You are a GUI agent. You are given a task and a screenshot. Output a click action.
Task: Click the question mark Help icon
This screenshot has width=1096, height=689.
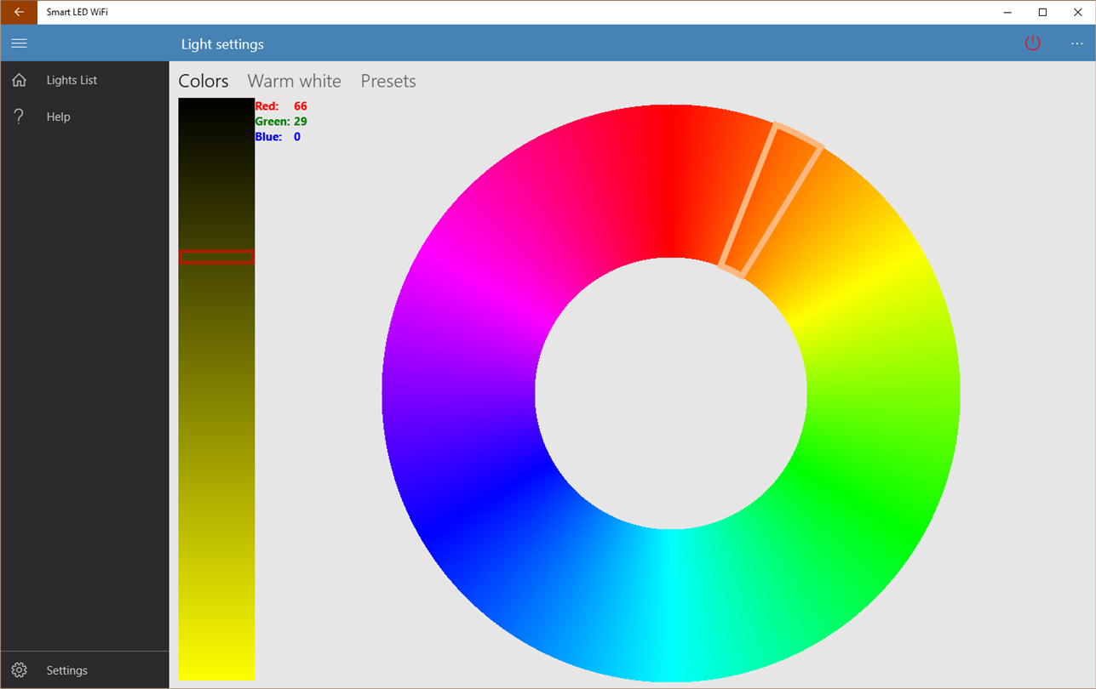click(x=19, y=117)
